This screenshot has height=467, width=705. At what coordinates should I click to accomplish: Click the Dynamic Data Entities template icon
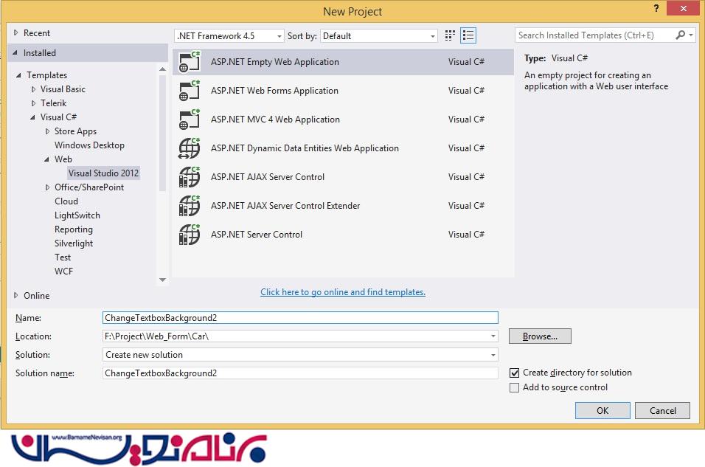tap(190, 148)
